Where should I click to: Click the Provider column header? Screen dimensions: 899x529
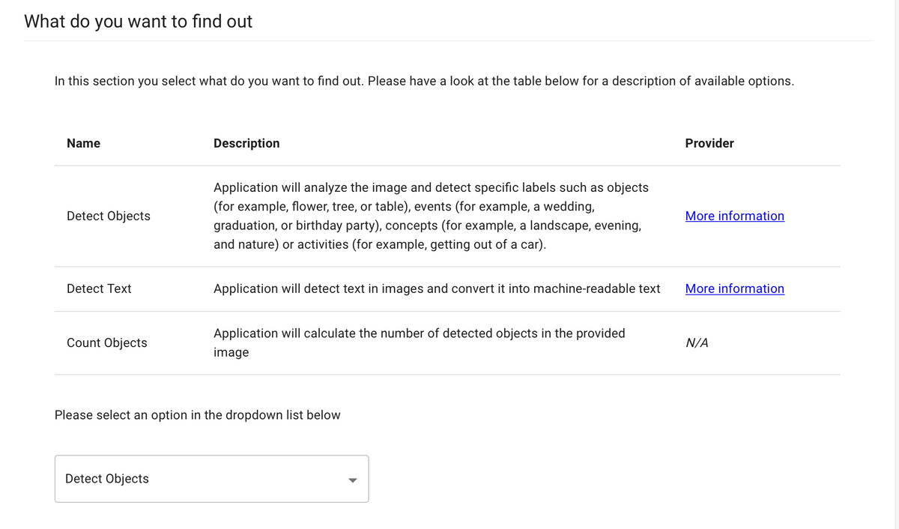(709, 143)
